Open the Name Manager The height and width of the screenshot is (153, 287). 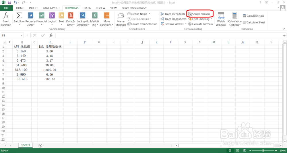tap(121, 20)
